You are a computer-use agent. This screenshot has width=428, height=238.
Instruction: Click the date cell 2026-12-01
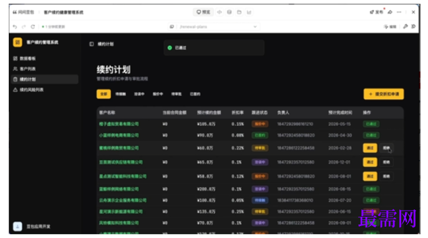[339, 162]
